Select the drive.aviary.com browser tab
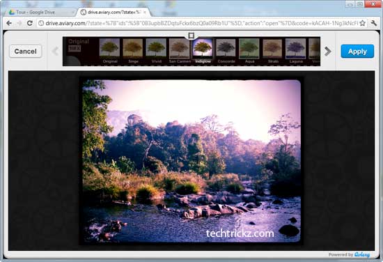 [x=114, y=12]
